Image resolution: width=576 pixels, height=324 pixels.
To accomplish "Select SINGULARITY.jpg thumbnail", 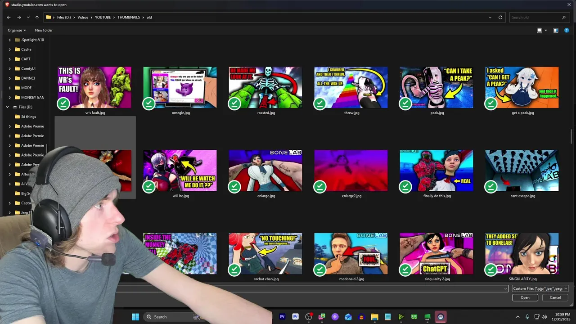I will [x=522, y=253].
